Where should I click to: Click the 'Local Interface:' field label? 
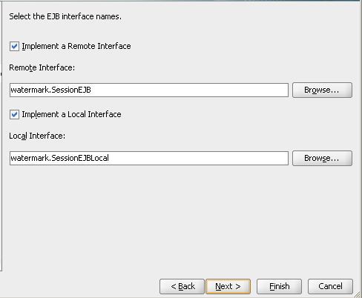click(x=37, y=136)
